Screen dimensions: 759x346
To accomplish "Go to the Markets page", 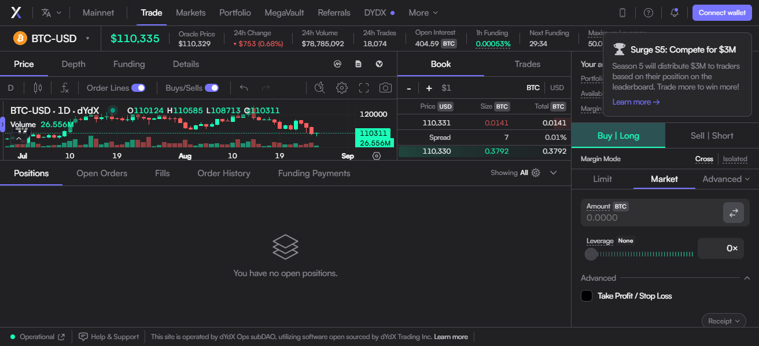I will [x=190, y=13].
